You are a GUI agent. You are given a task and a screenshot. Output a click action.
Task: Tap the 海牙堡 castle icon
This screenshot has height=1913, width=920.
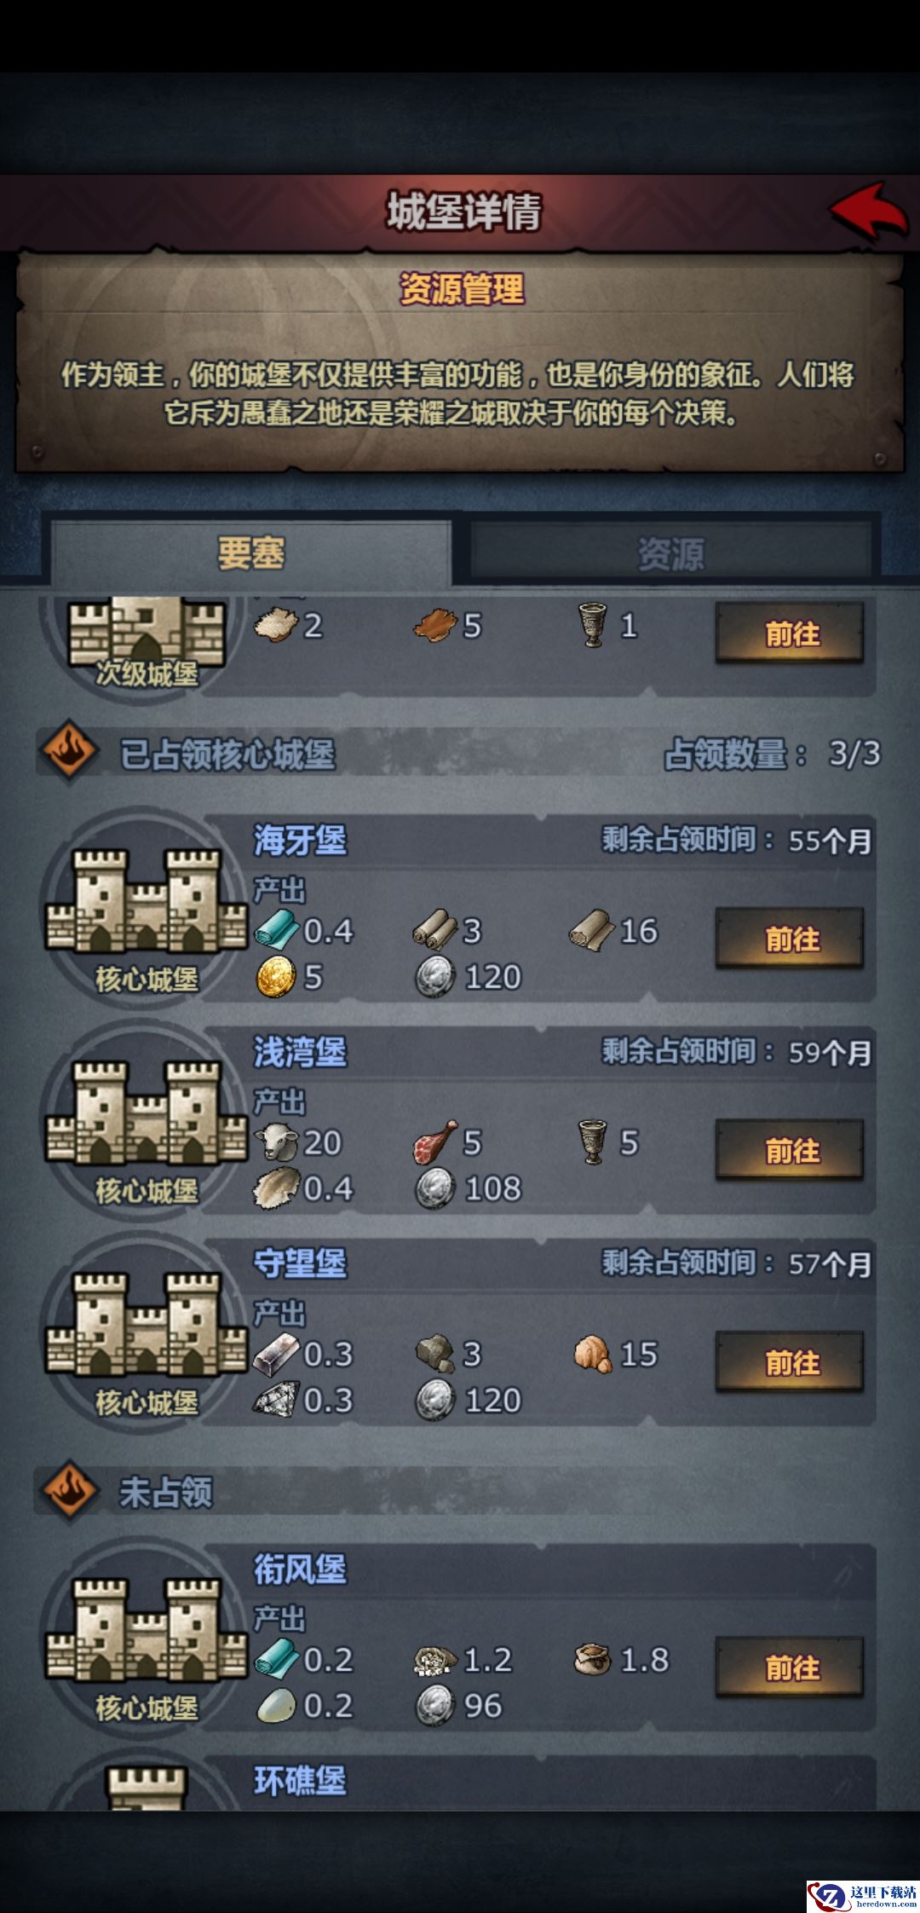pos(147,900)
